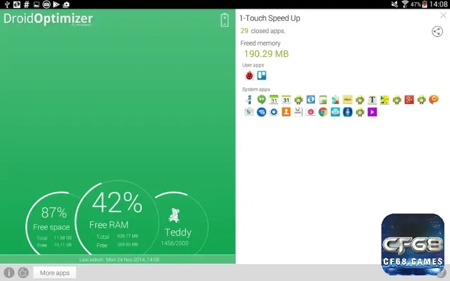Share the 1-Touch Speed Up result
Screen dimensions: 450x281
(x=437, y=31)
